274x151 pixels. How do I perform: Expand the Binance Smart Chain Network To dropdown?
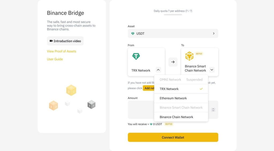point(212,70)
